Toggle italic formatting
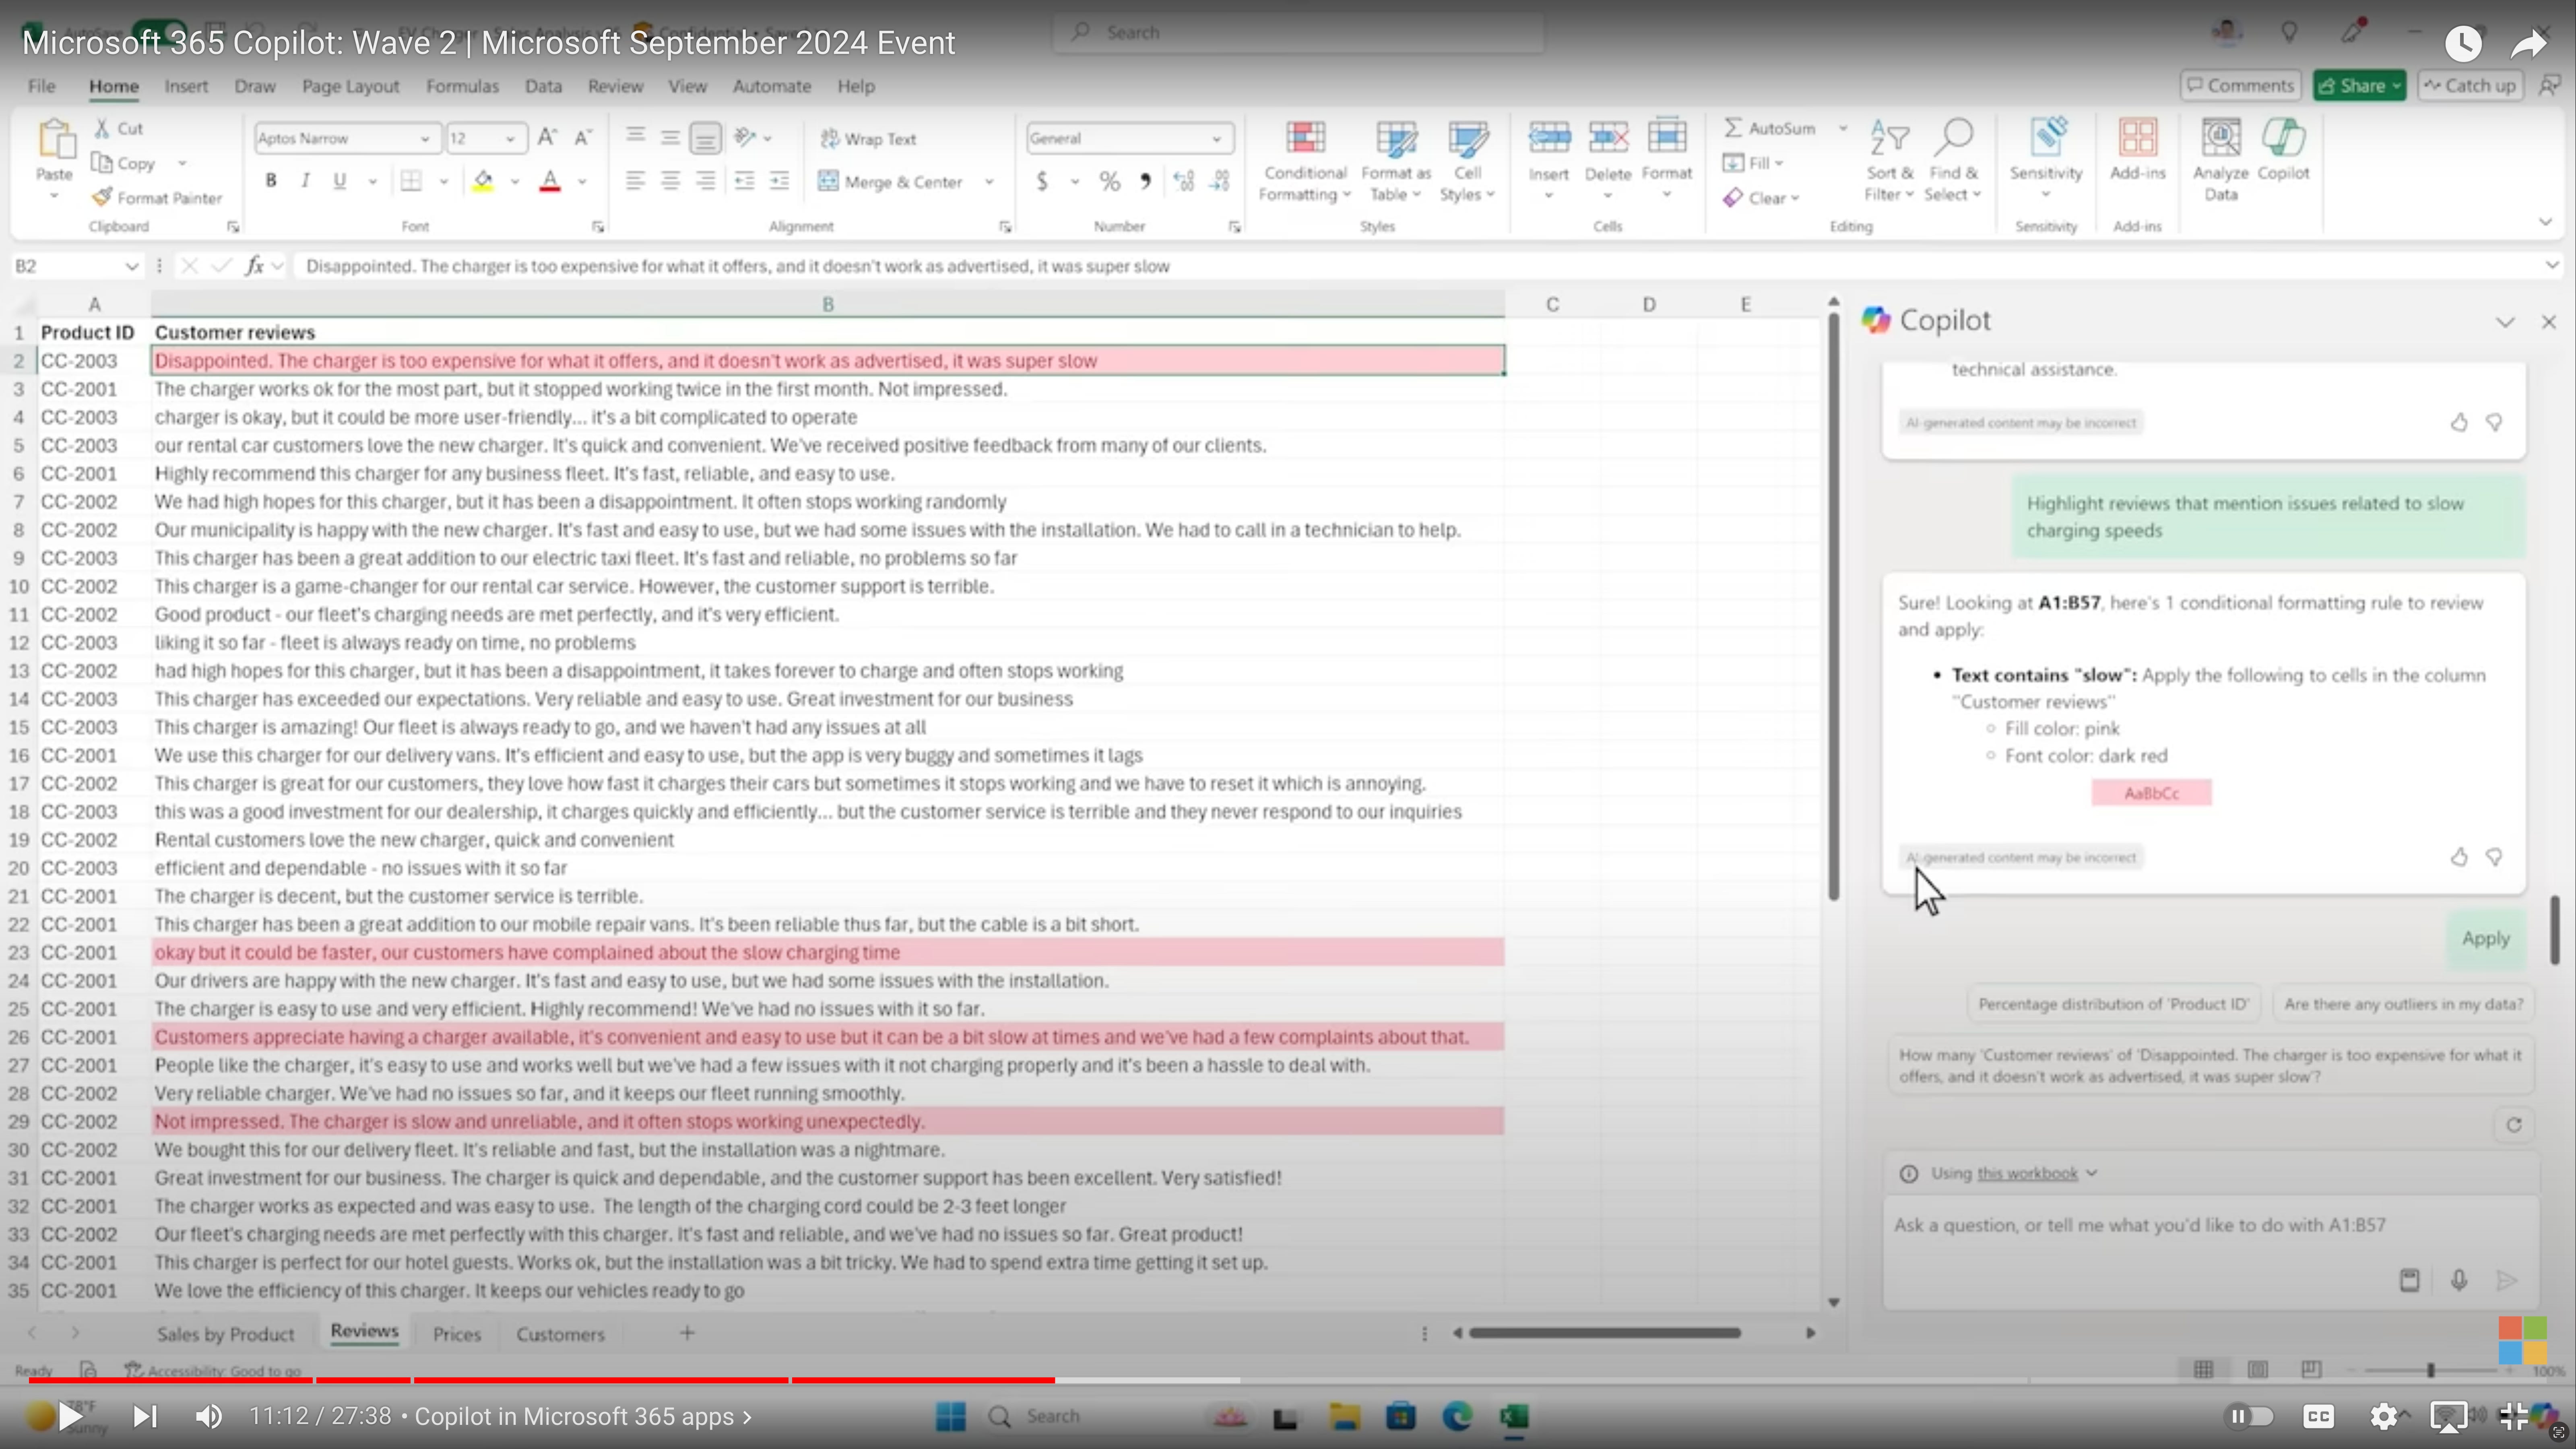This screenshot has width=2576, height=1449. (x=305, y=181)
